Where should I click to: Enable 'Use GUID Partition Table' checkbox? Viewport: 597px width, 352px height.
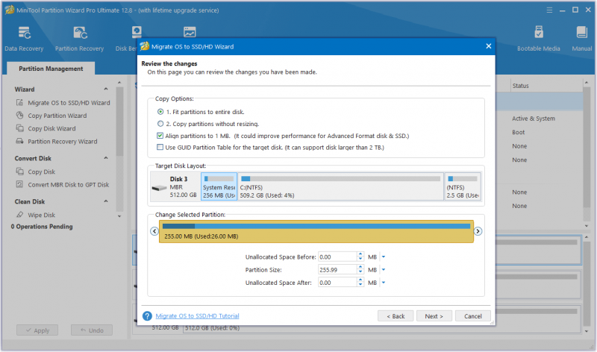(160, 147)
